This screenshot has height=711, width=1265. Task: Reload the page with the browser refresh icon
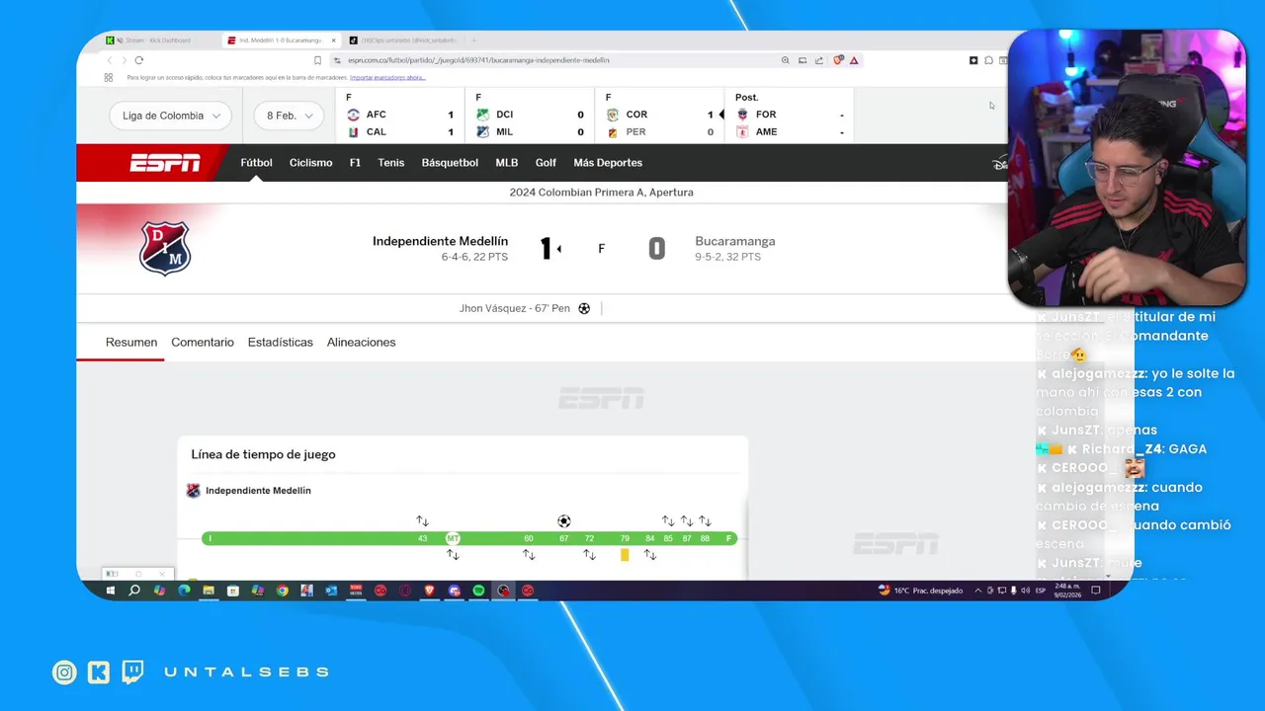138,60
